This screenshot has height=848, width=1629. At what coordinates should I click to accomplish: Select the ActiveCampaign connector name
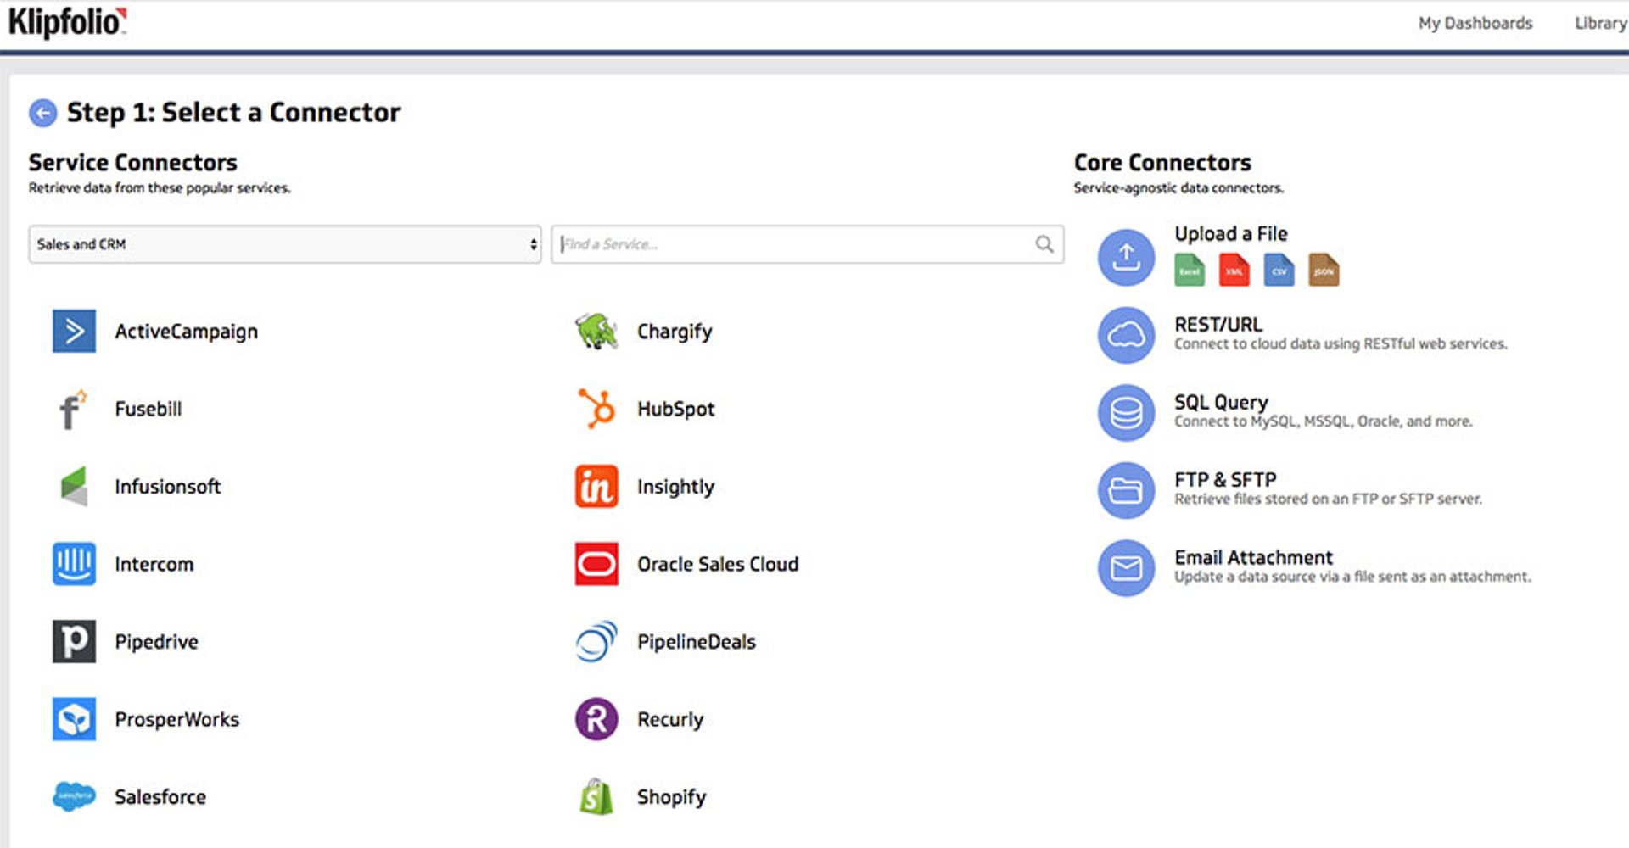[x=187, y=332]
